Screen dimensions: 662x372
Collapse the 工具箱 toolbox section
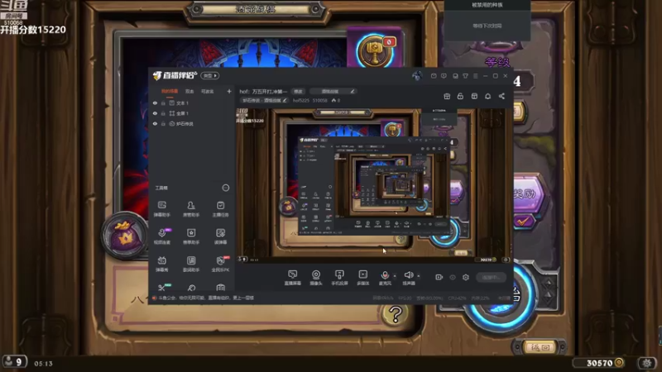(226, 188)
